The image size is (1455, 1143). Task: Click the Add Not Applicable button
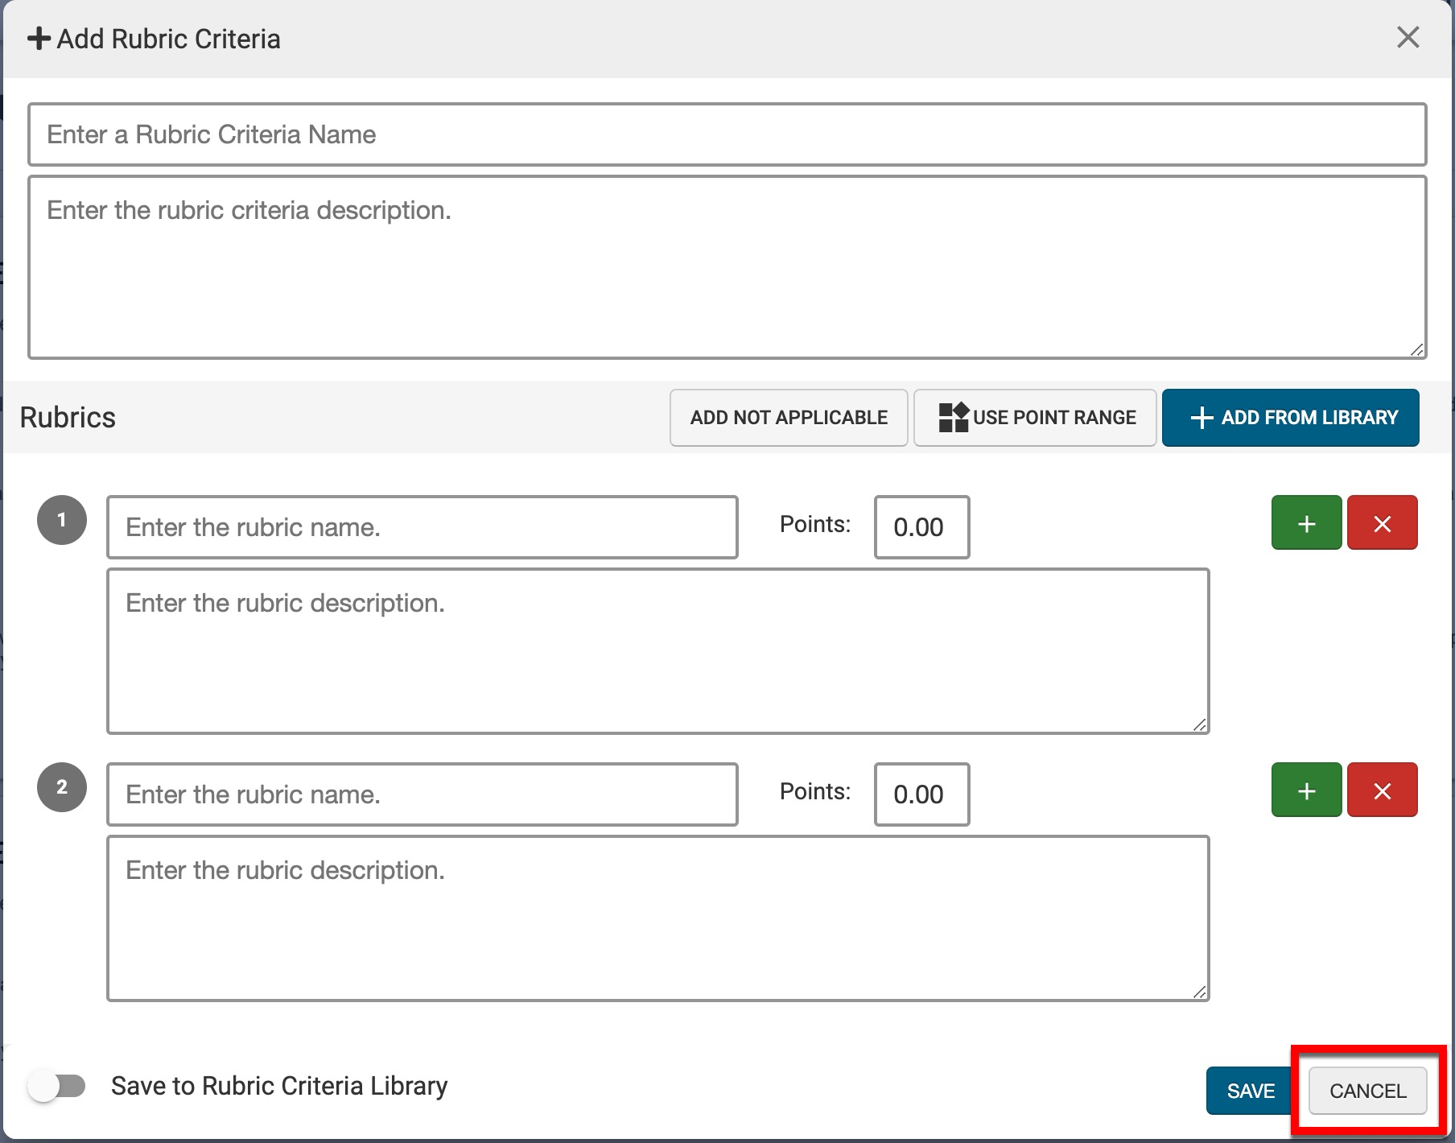pos(789,418)
